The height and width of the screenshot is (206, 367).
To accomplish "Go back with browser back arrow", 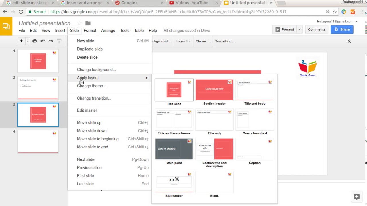I will point(5,12).
